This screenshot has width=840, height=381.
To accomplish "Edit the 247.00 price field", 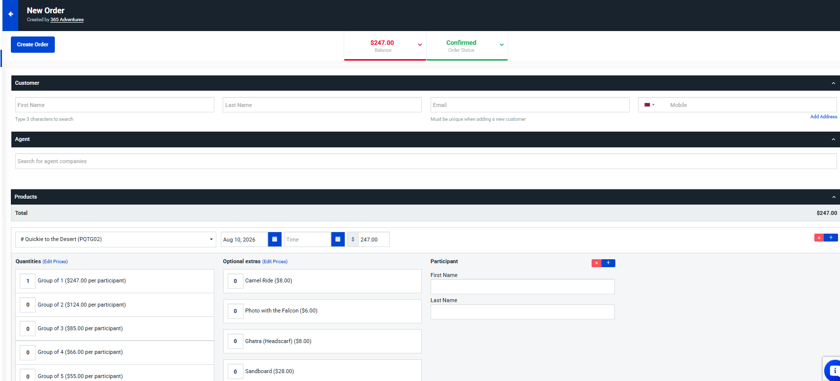I will (x=374, y=240).
